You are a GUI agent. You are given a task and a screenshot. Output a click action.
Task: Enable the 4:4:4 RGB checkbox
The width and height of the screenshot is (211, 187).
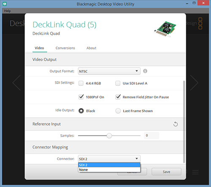pos(81,83)
